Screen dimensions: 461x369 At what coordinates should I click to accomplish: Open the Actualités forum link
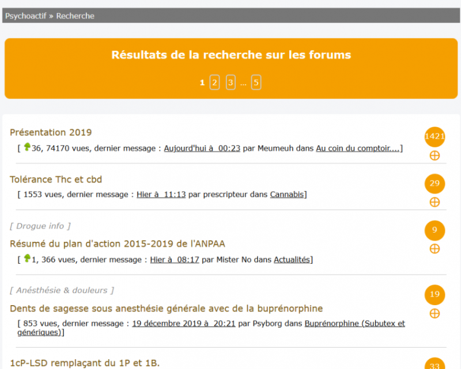(x=292, y=259)
